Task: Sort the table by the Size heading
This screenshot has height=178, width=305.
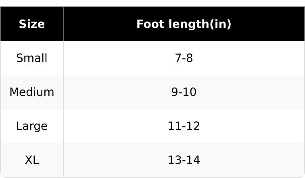Action: point(32,24)
